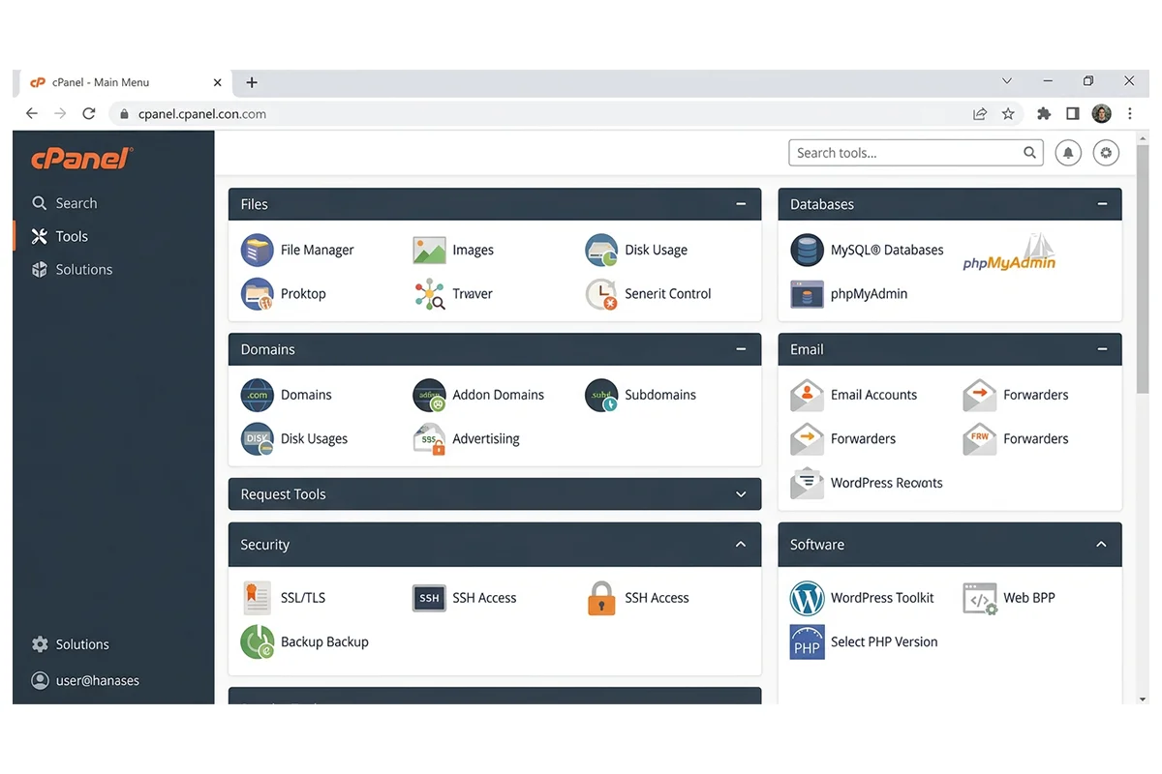The width and height of the screenshot is (1162, 774).
Task: Open the Subdomains tool
Action: pos(640,395)
